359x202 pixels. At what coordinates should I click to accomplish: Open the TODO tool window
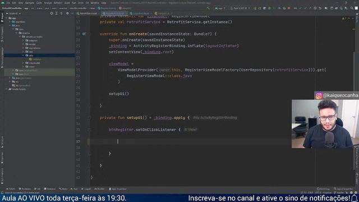click(x=11, y=189)
